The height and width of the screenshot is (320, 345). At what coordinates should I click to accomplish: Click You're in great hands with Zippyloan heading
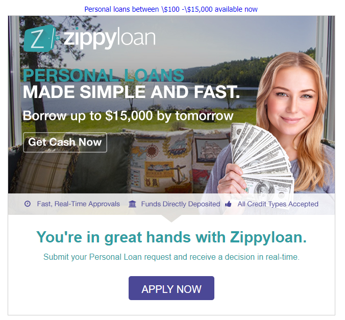171,237
